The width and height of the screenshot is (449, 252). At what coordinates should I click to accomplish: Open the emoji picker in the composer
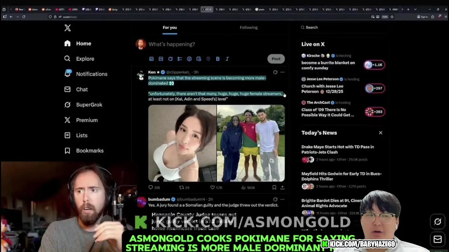189,59
